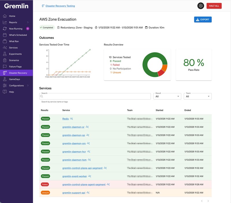Click dependency icon beside gremlin-event-worker
This screenshot has width=231, height=203.
point(90,176)
